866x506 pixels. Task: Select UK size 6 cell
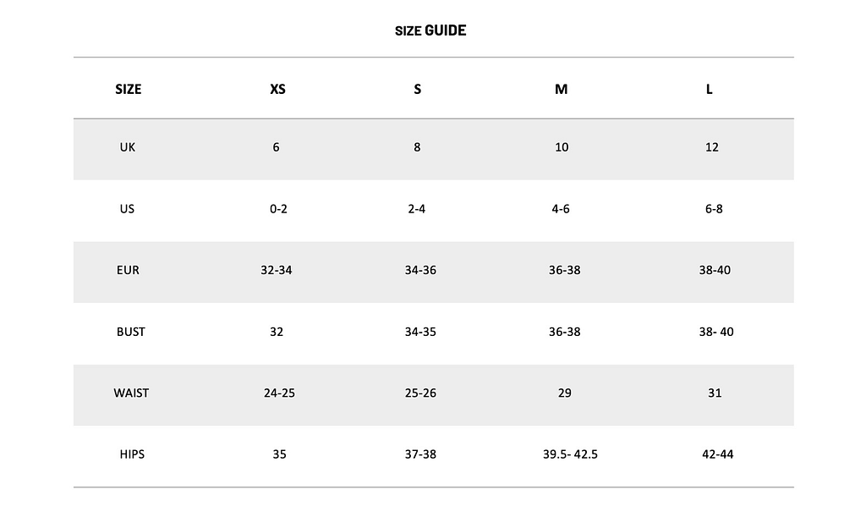(x=277, y=147)
